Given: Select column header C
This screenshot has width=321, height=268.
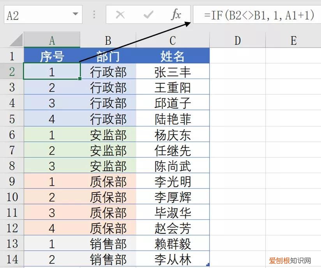Looking at the screenshot, I should (172, 40).
